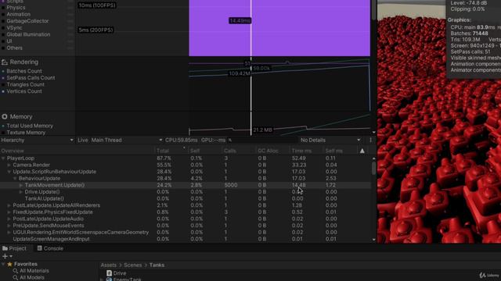The height and width of the screenshot is (281, 501).
Task: Sort by Self ms column header
Action: [x=340, y=151]
